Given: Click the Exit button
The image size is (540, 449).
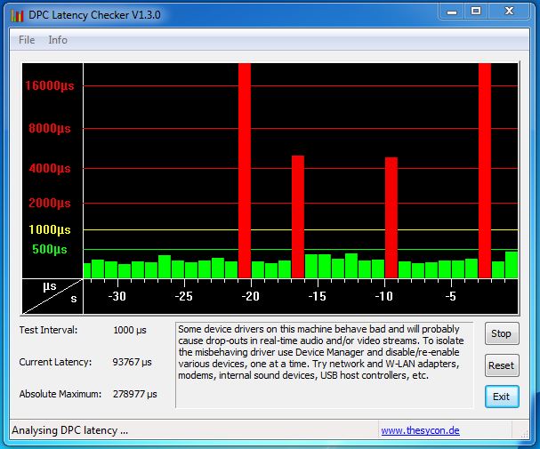Looking at the screenshot, I should coord(502,397).
